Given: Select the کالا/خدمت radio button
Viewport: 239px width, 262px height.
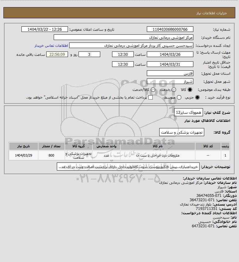Looking at the screenshot, I should (x=153, y=90).
